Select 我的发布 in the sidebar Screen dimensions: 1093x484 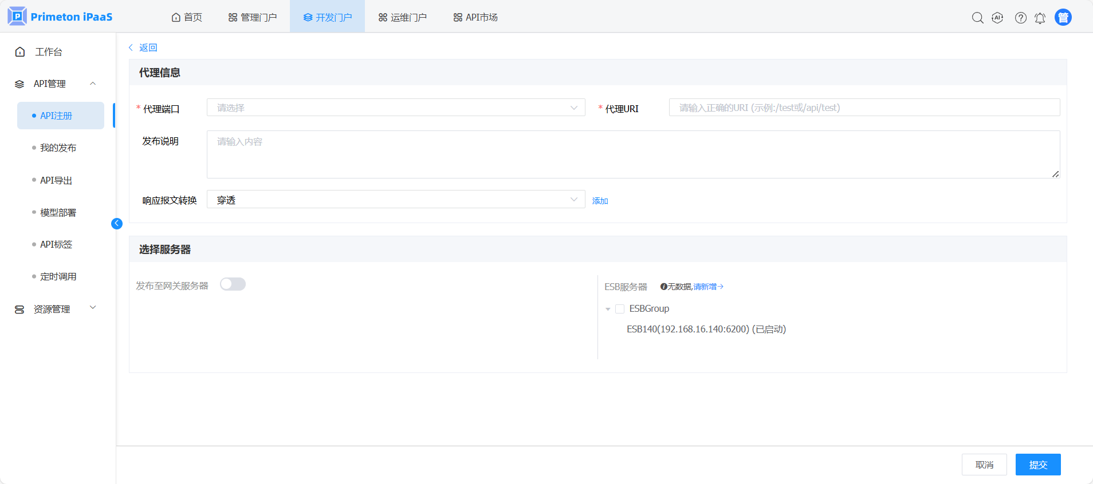[58, 148]
